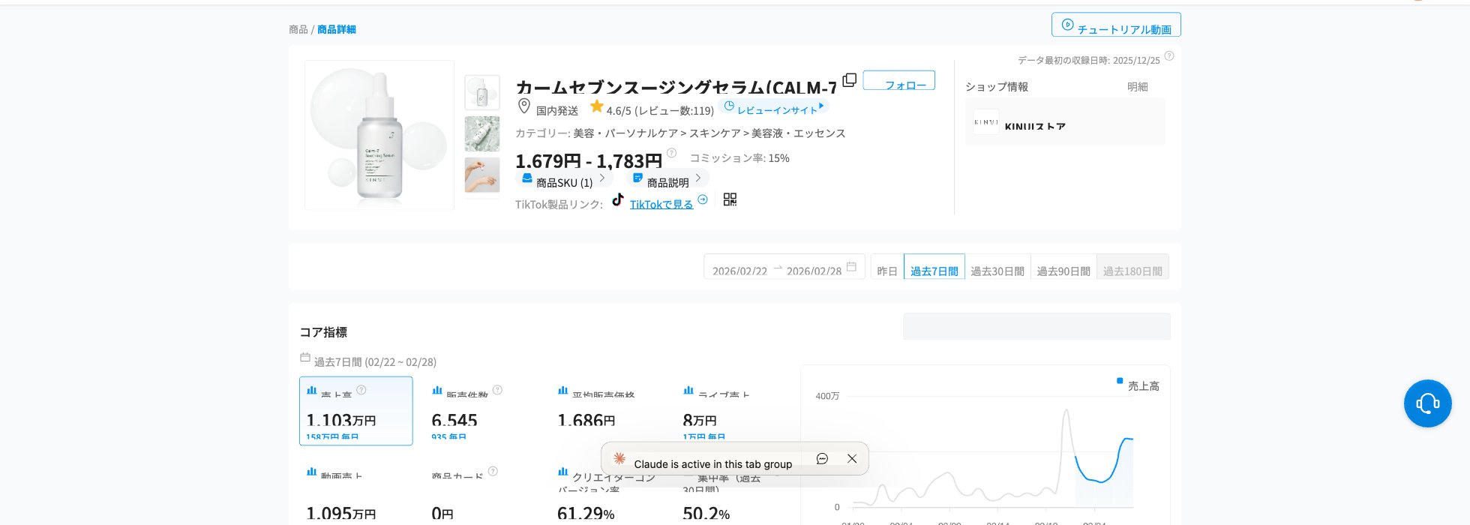Open レビューインサイト panel

pyautogui.click(x=773, y=107)
